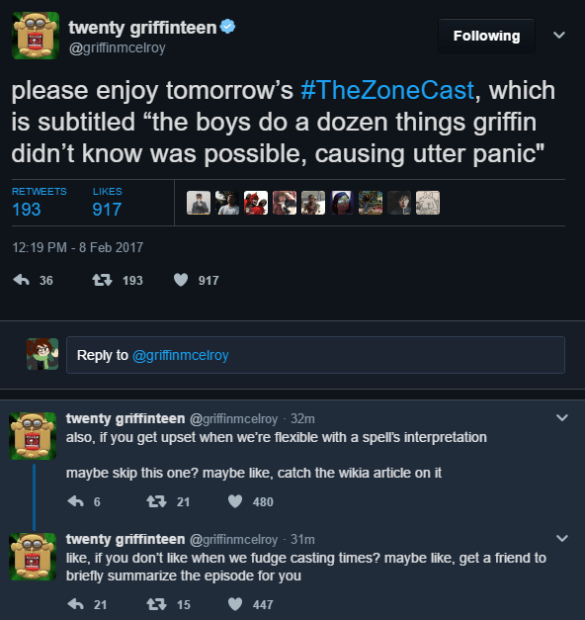The width and height of the screenshot is (585, 620).
Task: Reply to the 31m tweet about casting times
Action: pos(75,604)
